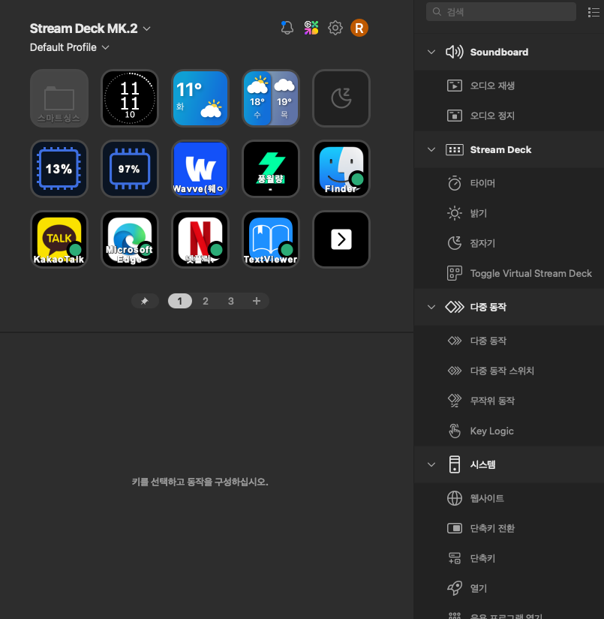Click the notification bell icon
The image size is (604, 619).
point(287,29)
